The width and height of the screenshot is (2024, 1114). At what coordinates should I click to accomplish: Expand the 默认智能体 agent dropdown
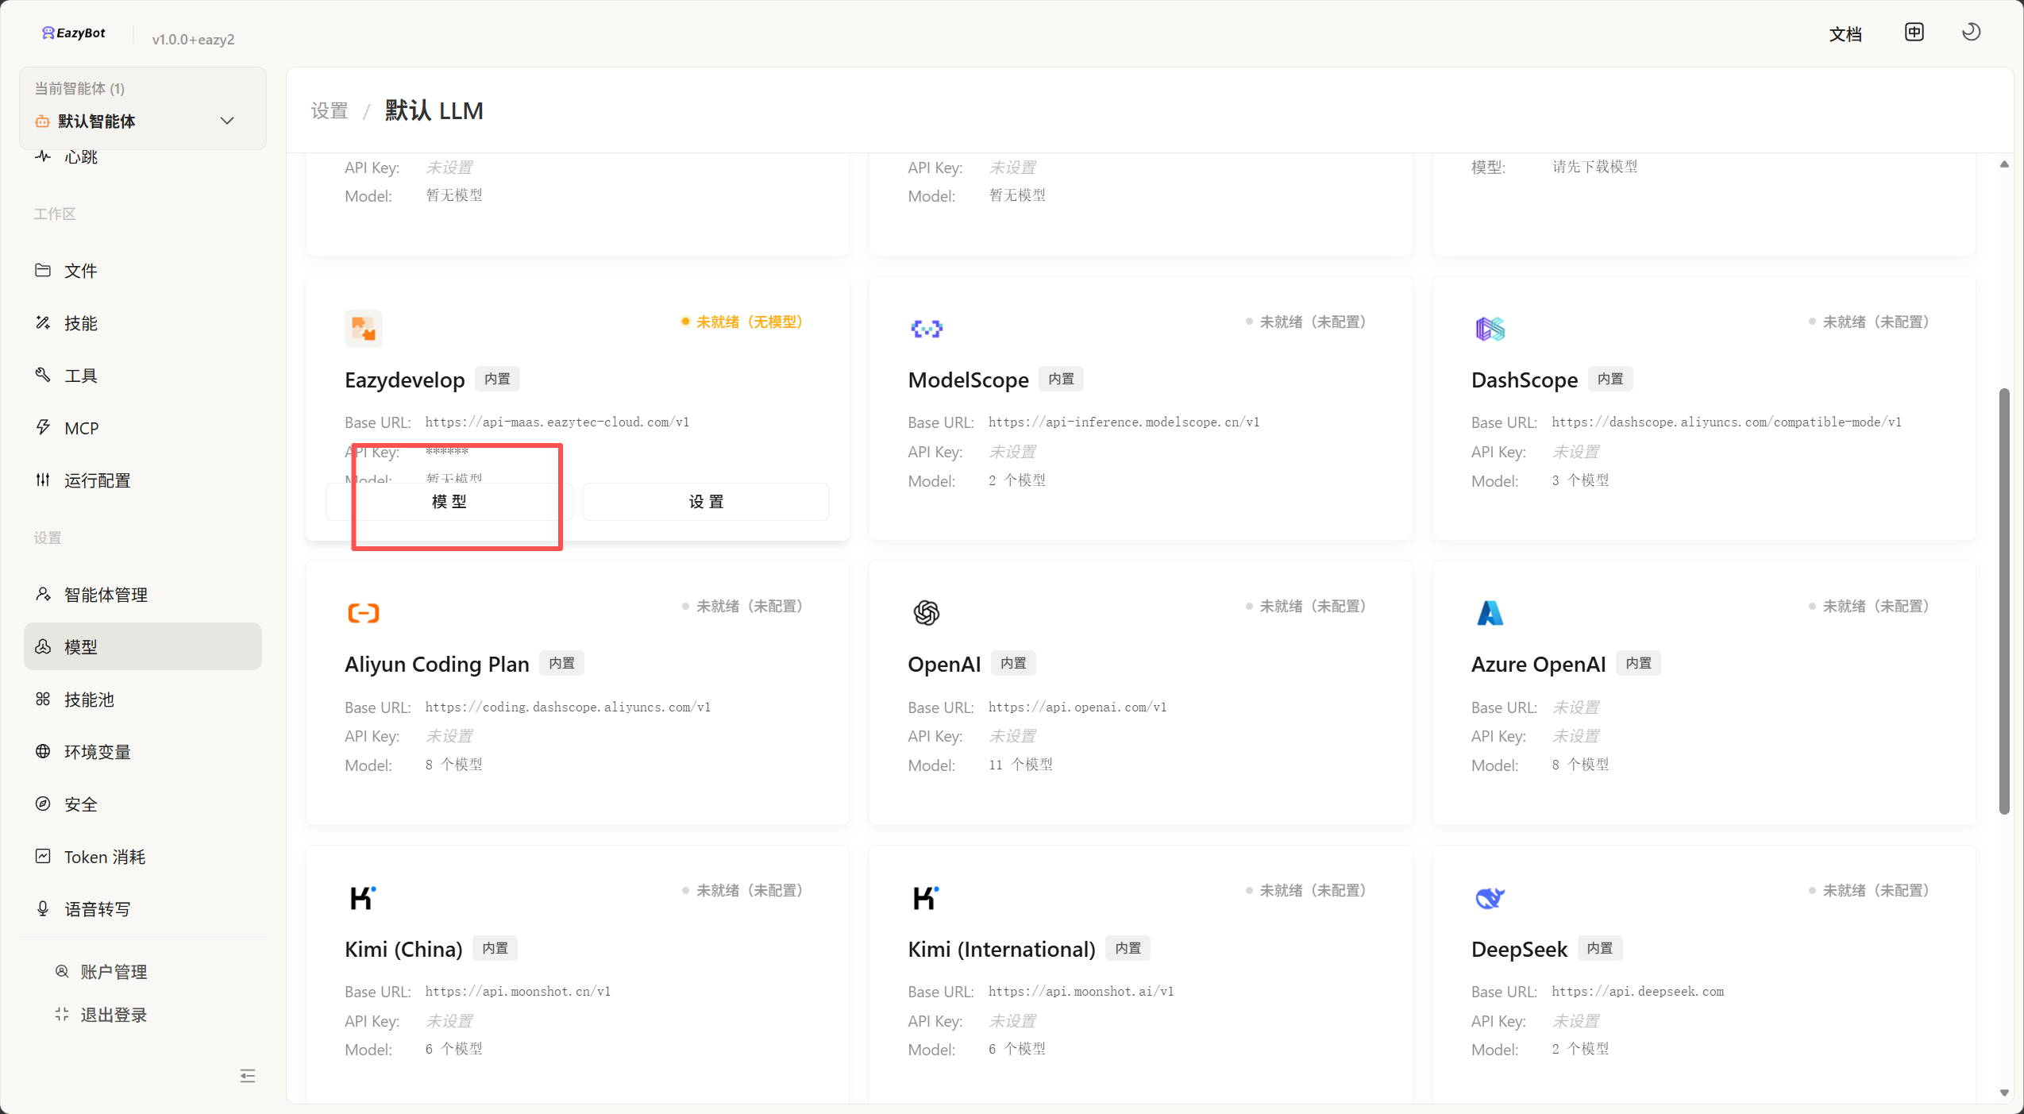click(227, 121)
